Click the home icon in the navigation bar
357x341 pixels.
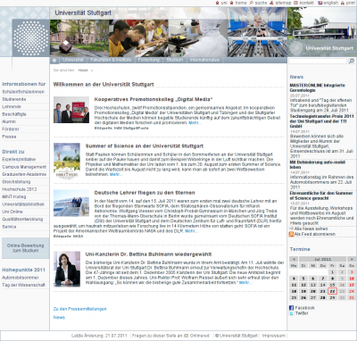tap(54, 61)
